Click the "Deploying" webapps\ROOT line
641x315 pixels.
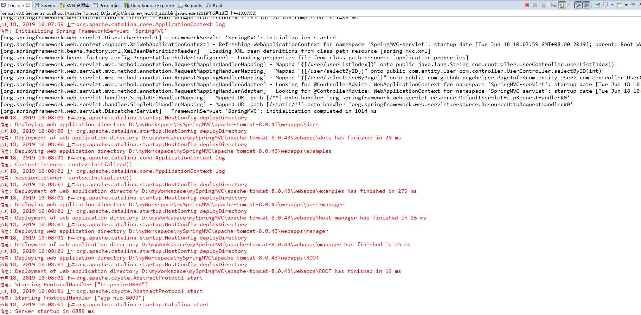(159, 258)
